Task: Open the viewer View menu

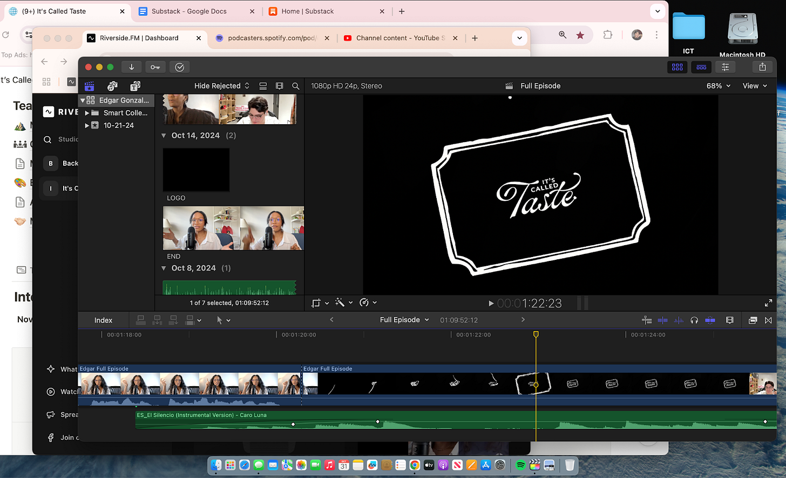Action: 755,86
